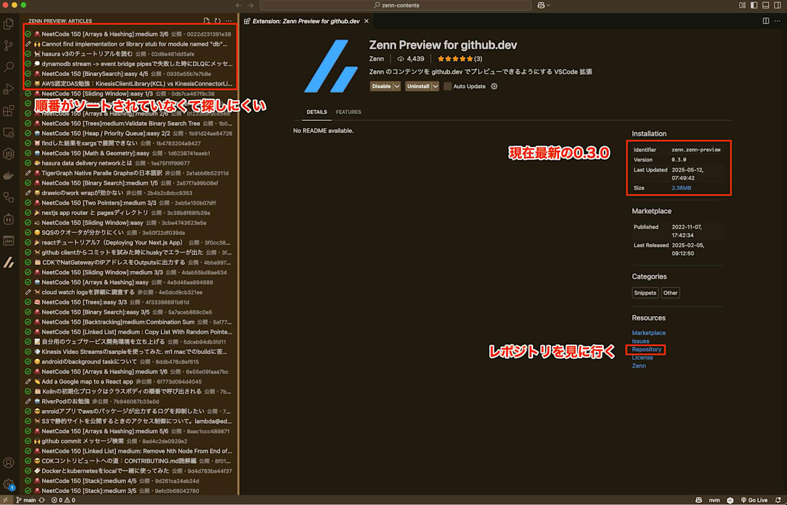Open the Zenn link under Resources
The image size is (787, 505).
tap(639, 366)
